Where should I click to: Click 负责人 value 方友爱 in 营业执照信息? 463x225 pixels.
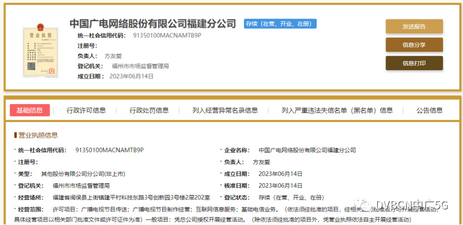(x=261, y=162)
